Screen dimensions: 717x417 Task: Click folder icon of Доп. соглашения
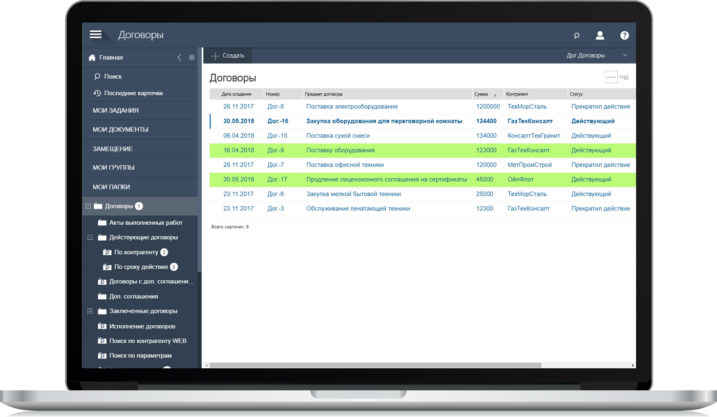(102, 297)
